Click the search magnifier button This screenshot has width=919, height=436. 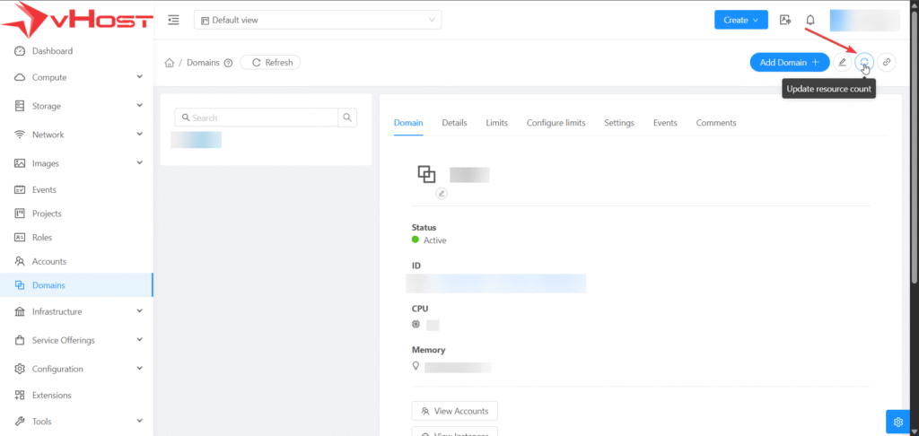point(347,118)
